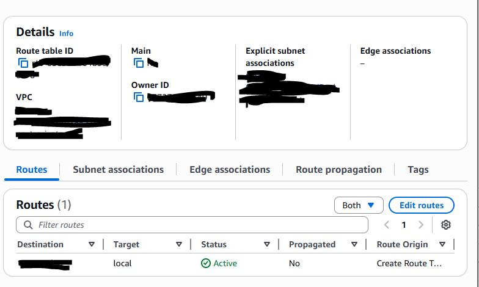Image resolution: width=479 pixels, height=287 pixels.
Task: Select the Tags tab
Action: point(418,170)
